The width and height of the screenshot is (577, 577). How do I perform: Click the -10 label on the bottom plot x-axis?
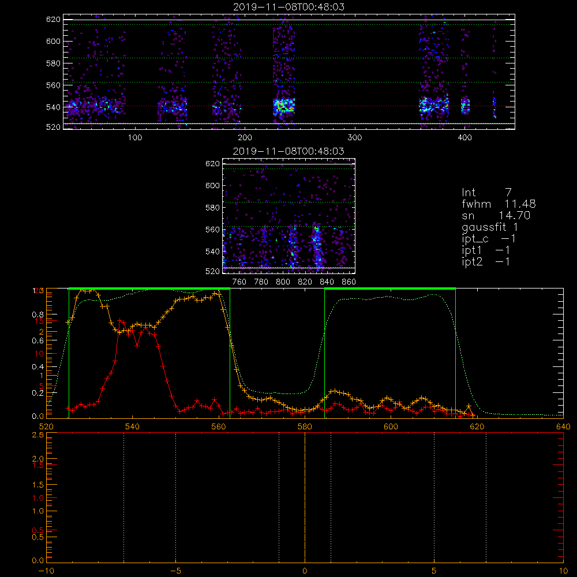[x=46, y=571]
